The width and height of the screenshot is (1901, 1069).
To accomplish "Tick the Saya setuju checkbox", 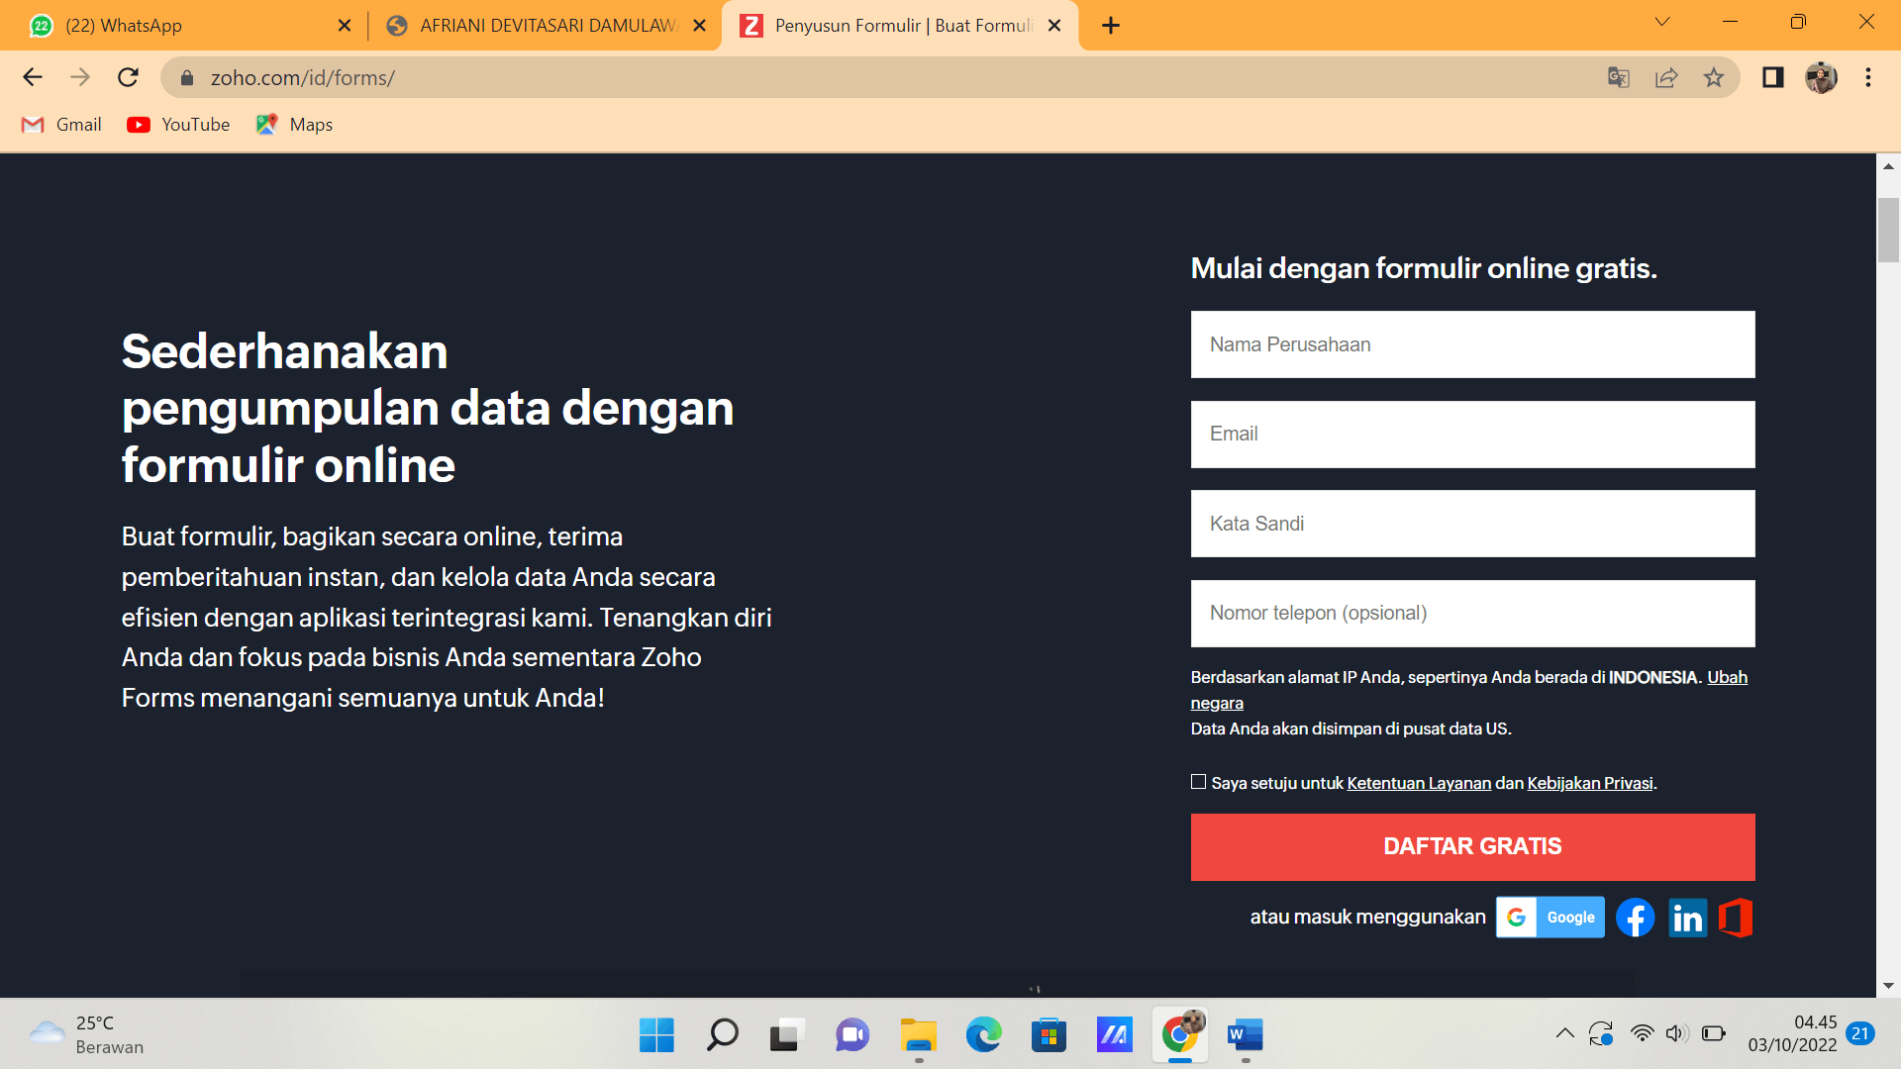I will click(x=1198, y=782).
